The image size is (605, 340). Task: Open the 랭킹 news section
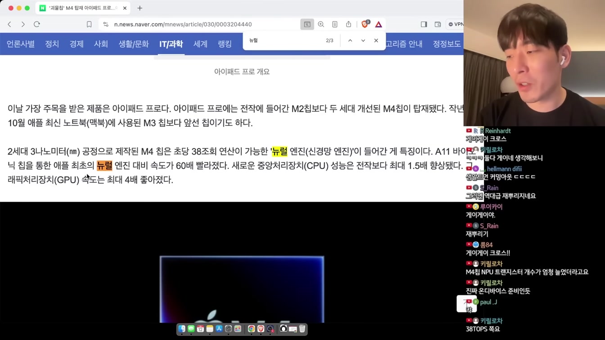pos(225,44)
